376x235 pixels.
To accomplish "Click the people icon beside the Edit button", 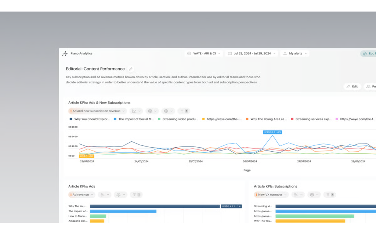I will pyautogui.click(x=368, y=87).
